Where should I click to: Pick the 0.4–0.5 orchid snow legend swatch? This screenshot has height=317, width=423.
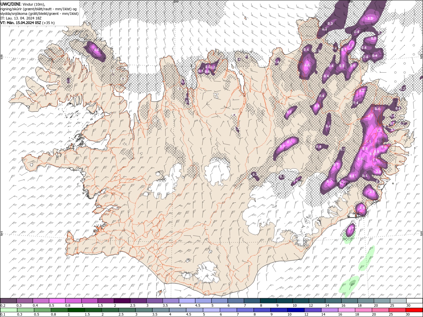click(41, 300)
